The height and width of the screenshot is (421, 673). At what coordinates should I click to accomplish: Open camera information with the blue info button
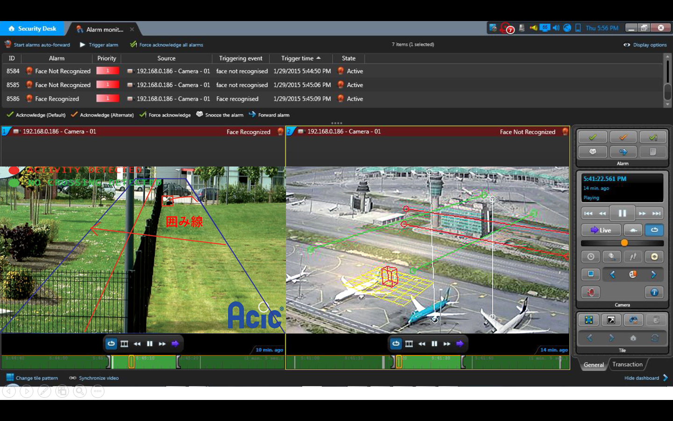654,292
